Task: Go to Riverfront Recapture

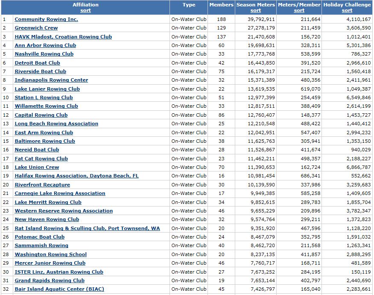Action: pos(42,185)
